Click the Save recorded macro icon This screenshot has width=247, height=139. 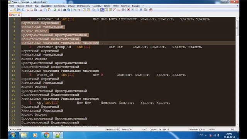tap(145, 10)
